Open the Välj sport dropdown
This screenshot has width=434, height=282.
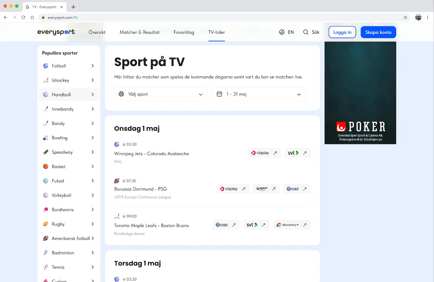(x=161, y=94)
